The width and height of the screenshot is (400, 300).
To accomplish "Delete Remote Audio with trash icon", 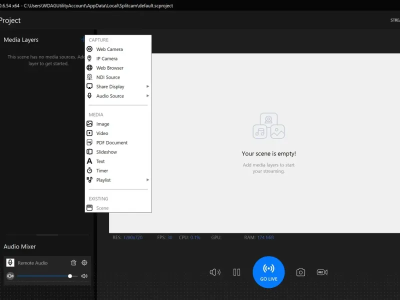I will [73, 263].
